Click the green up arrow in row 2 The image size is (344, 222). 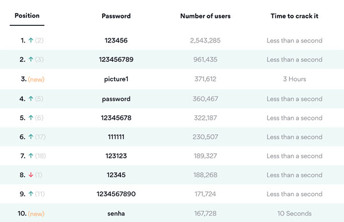[31, 59]
